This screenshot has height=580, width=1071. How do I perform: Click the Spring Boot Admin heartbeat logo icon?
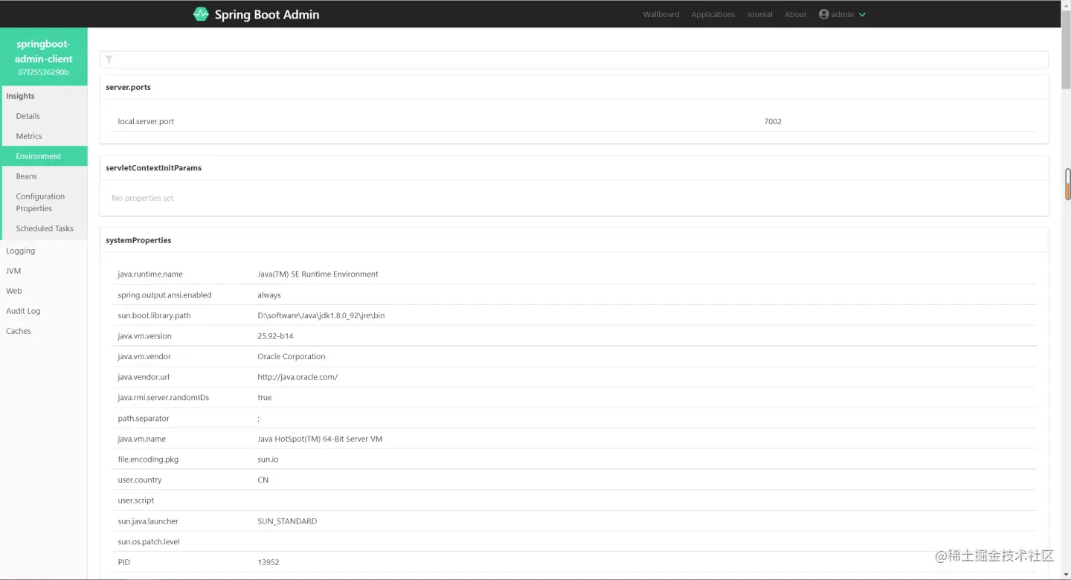[x=201, y=14]
